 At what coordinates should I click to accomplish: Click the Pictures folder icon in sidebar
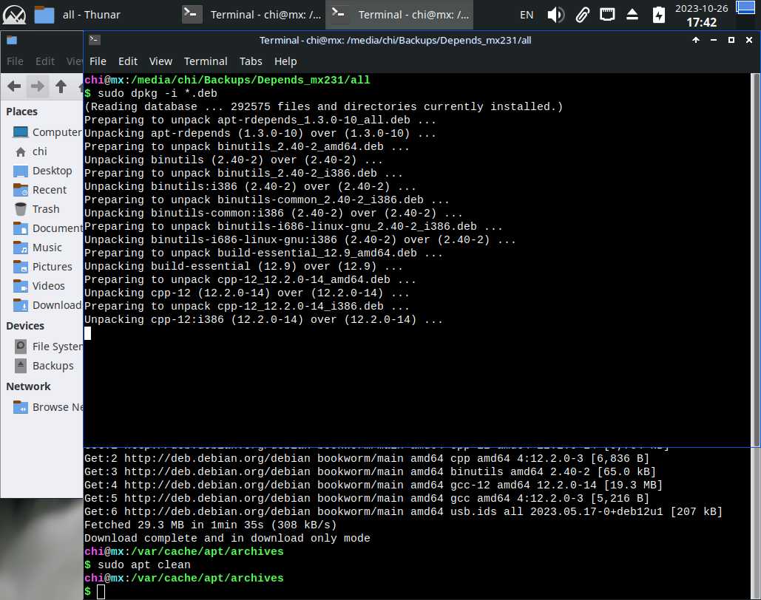click(21, 266)
